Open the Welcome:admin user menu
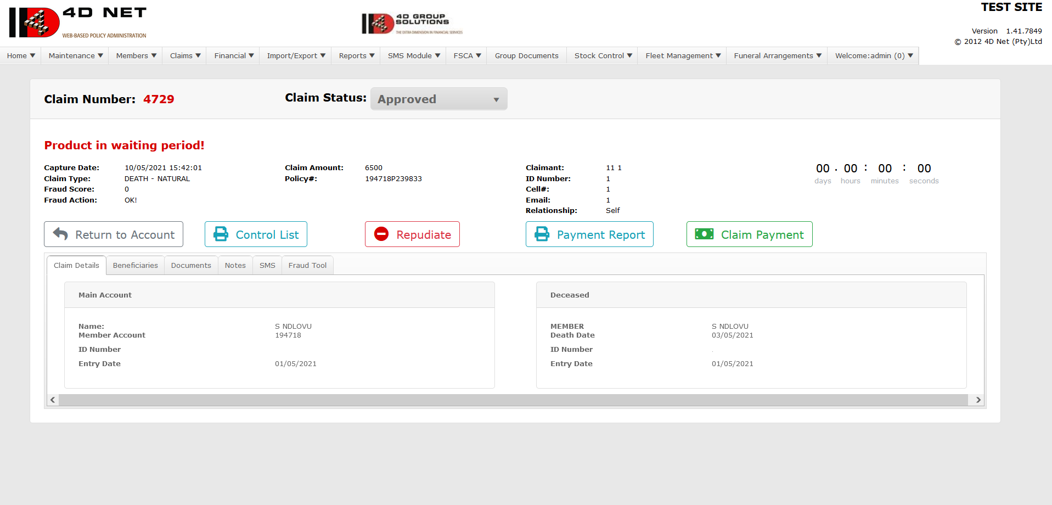 pos(874,56)
